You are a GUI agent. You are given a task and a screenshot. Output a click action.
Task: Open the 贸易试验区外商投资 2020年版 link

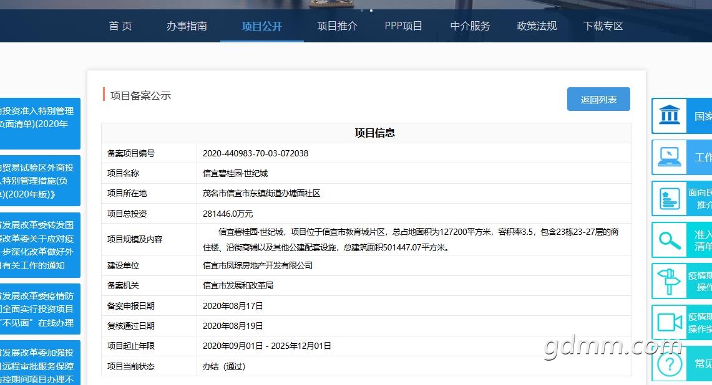(39, 181)
